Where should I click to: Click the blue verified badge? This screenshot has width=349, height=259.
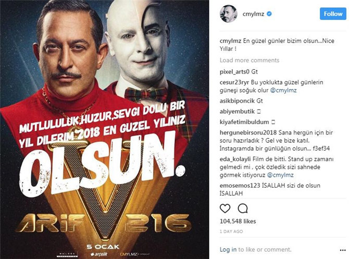269,14
